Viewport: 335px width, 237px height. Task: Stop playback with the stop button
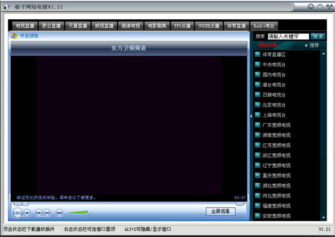tap(27, 213)
